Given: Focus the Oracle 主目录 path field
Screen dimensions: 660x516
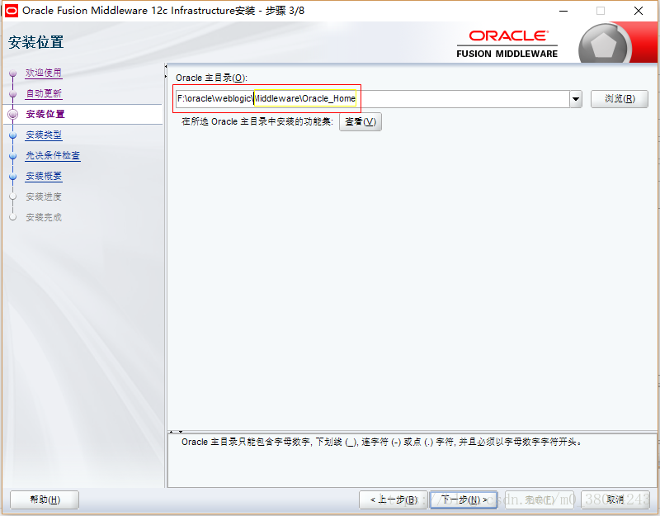Looking at the screenshot, I should [x=373, y=99].
